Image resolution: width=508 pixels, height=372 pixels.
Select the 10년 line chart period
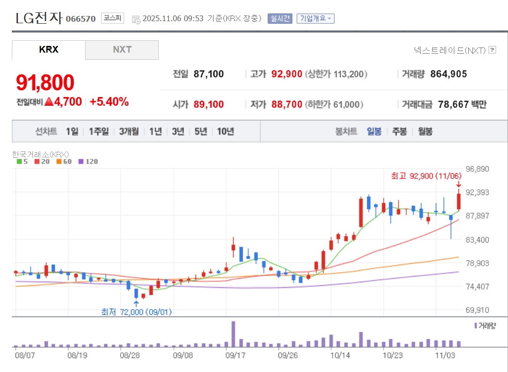(225, 132)
